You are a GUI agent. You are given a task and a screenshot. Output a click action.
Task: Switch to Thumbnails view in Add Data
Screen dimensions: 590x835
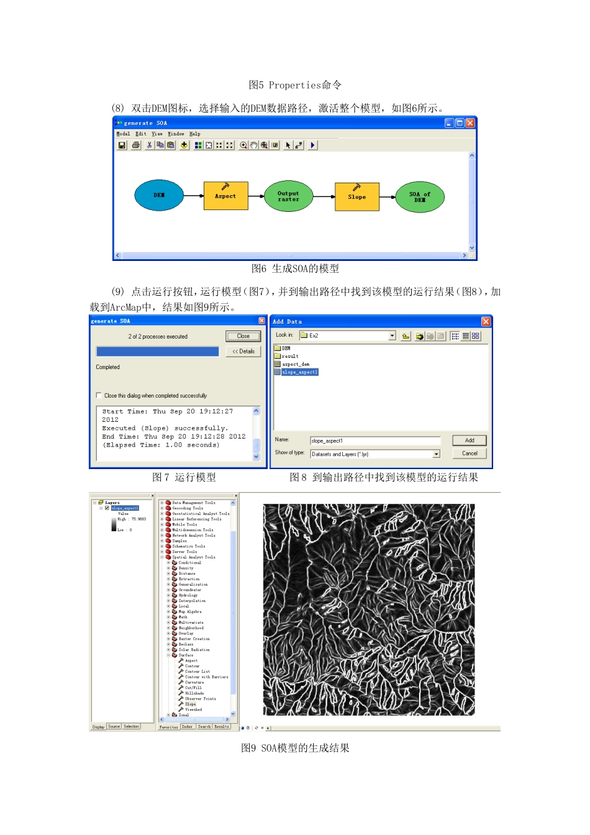(x=476, y=336)
